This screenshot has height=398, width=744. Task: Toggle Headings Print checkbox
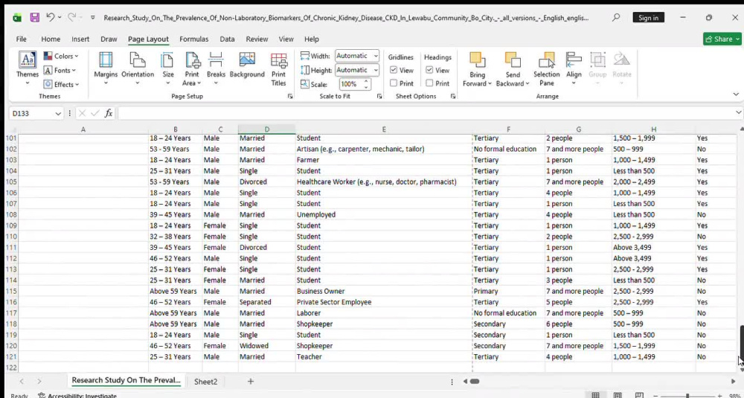429,83
